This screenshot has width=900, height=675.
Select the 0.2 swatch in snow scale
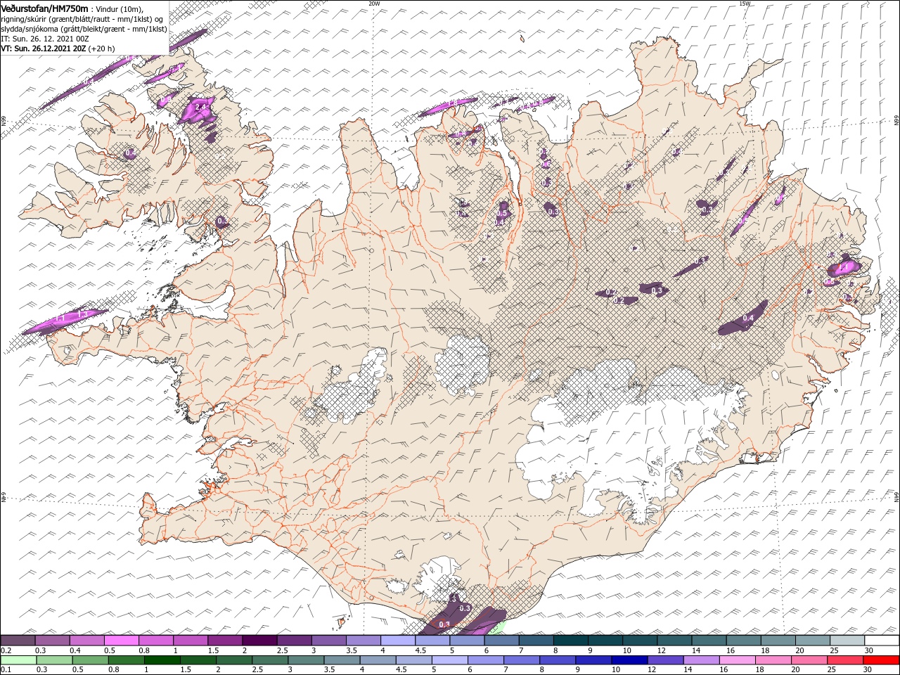(18, 641)
